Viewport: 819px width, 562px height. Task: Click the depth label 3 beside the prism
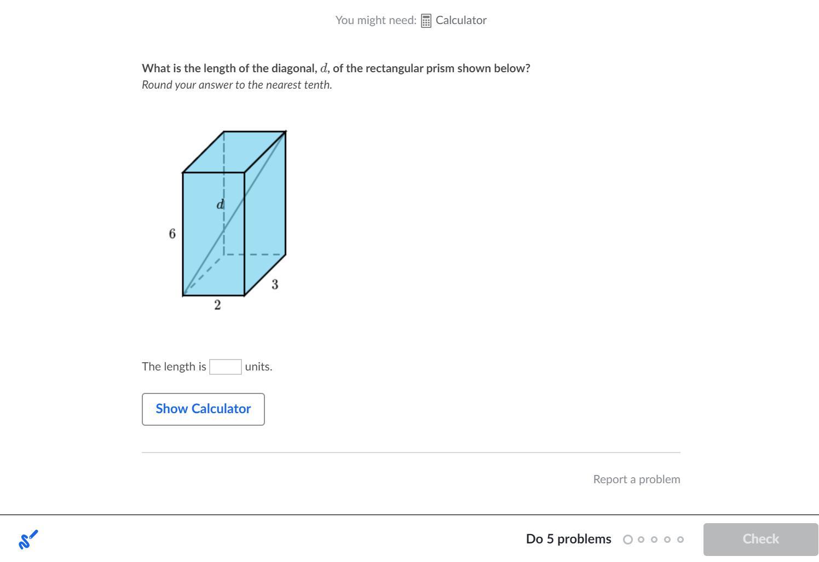[x=275, y=285]
